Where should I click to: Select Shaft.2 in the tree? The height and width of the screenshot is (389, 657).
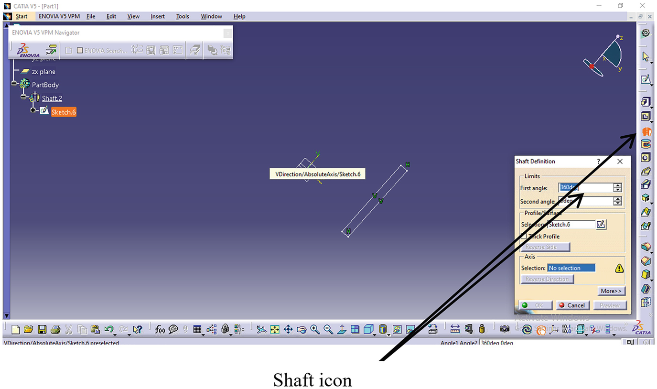52,98
